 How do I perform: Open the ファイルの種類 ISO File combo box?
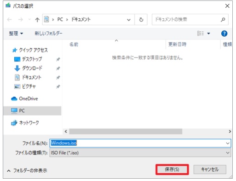coord(140,153)
